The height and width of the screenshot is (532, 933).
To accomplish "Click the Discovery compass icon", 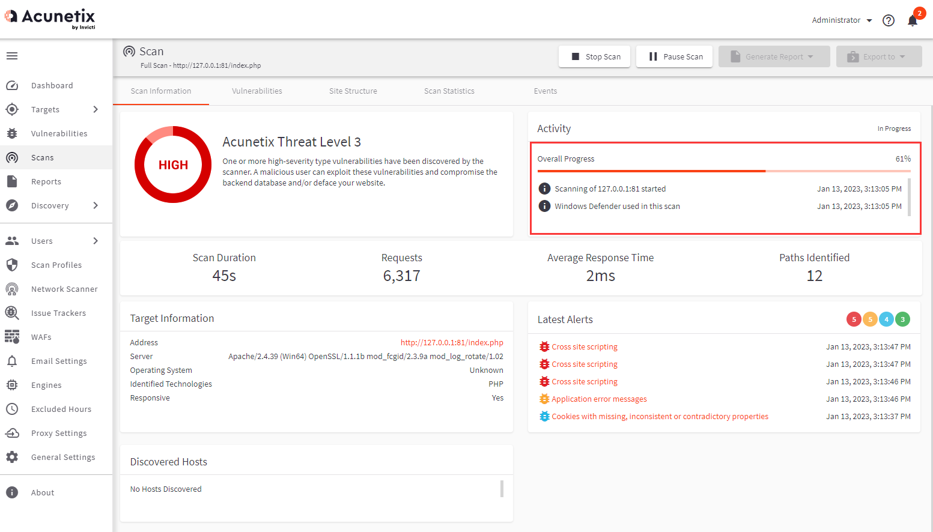I will coord(12,205).
